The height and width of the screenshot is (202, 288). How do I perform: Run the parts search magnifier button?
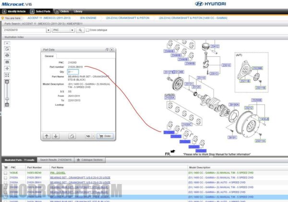tap(80, 30)
